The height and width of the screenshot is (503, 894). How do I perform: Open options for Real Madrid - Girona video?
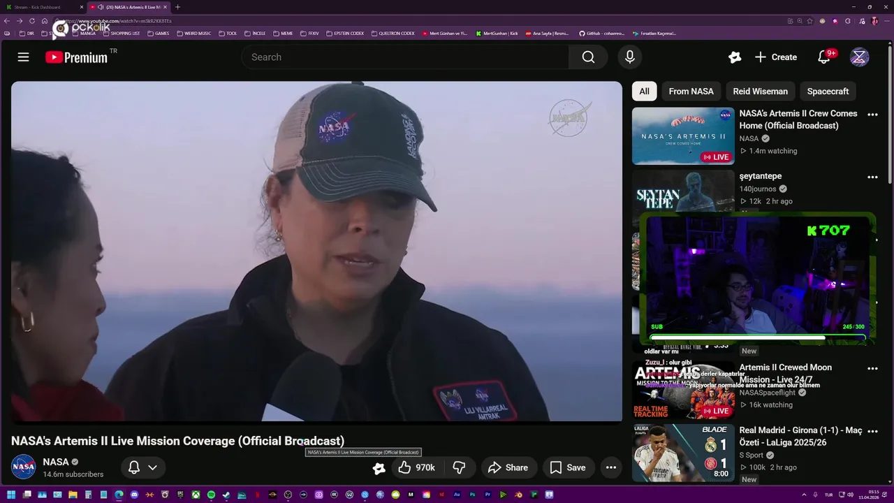[872, 431]
